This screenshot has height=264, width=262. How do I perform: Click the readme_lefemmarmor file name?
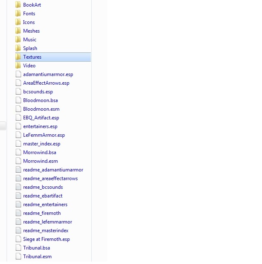point(48,222)
